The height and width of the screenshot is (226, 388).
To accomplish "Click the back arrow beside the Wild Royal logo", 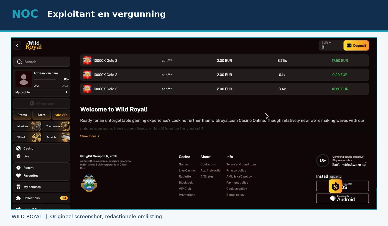I will tap(17, 45).
